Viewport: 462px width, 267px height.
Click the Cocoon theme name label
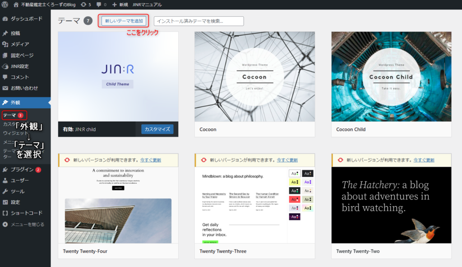click(208, 129)
